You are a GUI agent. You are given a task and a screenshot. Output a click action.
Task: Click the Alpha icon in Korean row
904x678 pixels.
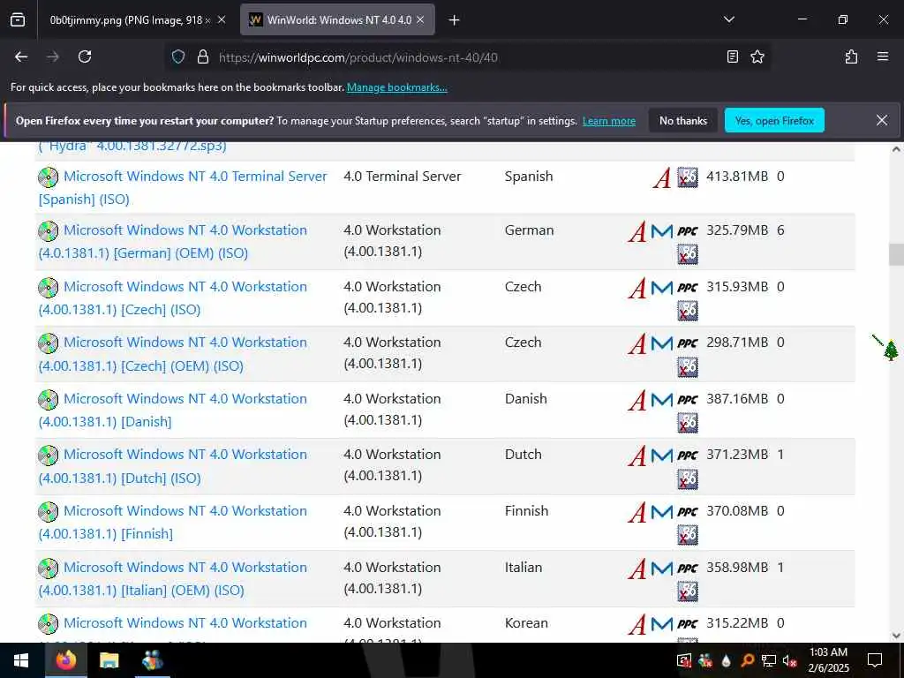[637, 624]
